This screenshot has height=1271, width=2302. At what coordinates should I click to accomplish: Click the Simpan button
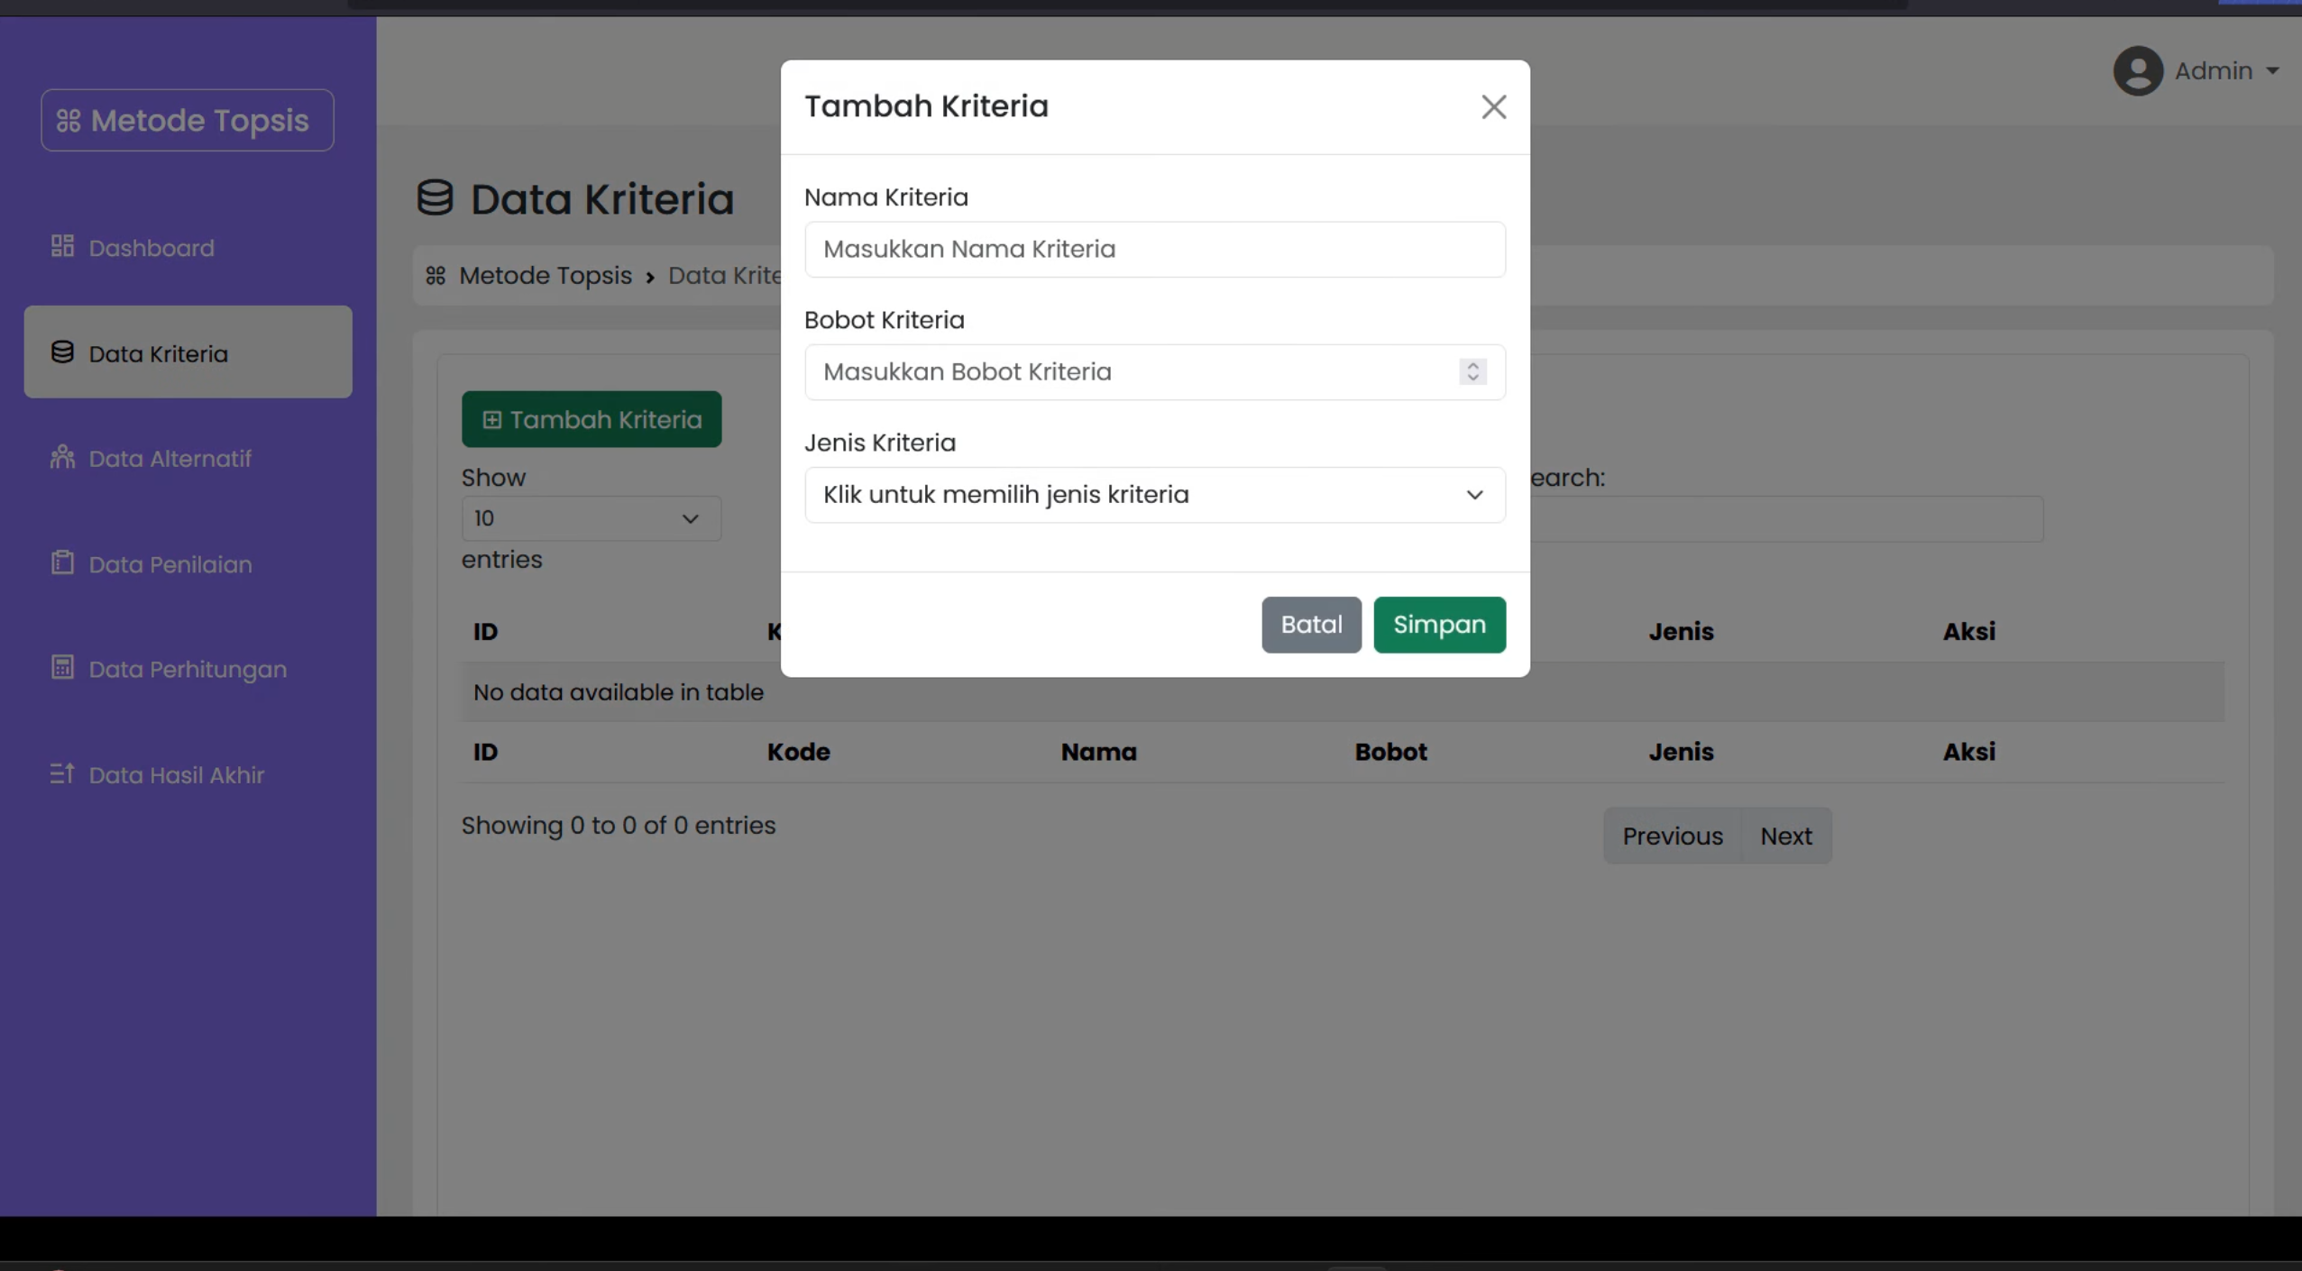(1439, 624)
